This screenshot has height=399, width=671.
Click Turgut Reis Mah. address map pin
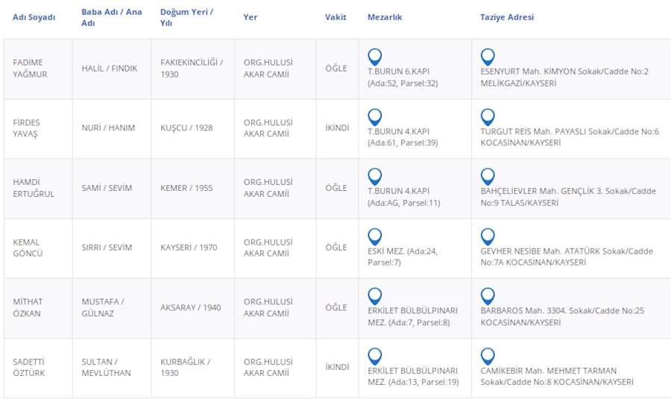[488, 116]
